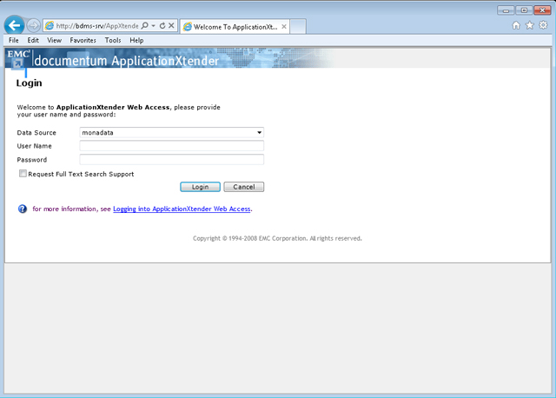Click the search magnifier in address bar
Viewport: 556px width, 398px height.
[145, 25]
